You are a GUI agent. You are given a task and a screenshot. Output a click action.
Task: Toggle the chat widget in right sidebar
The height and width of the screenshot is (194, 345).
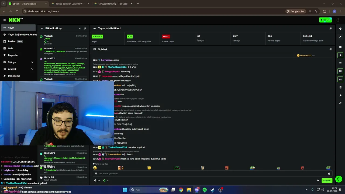340,71
